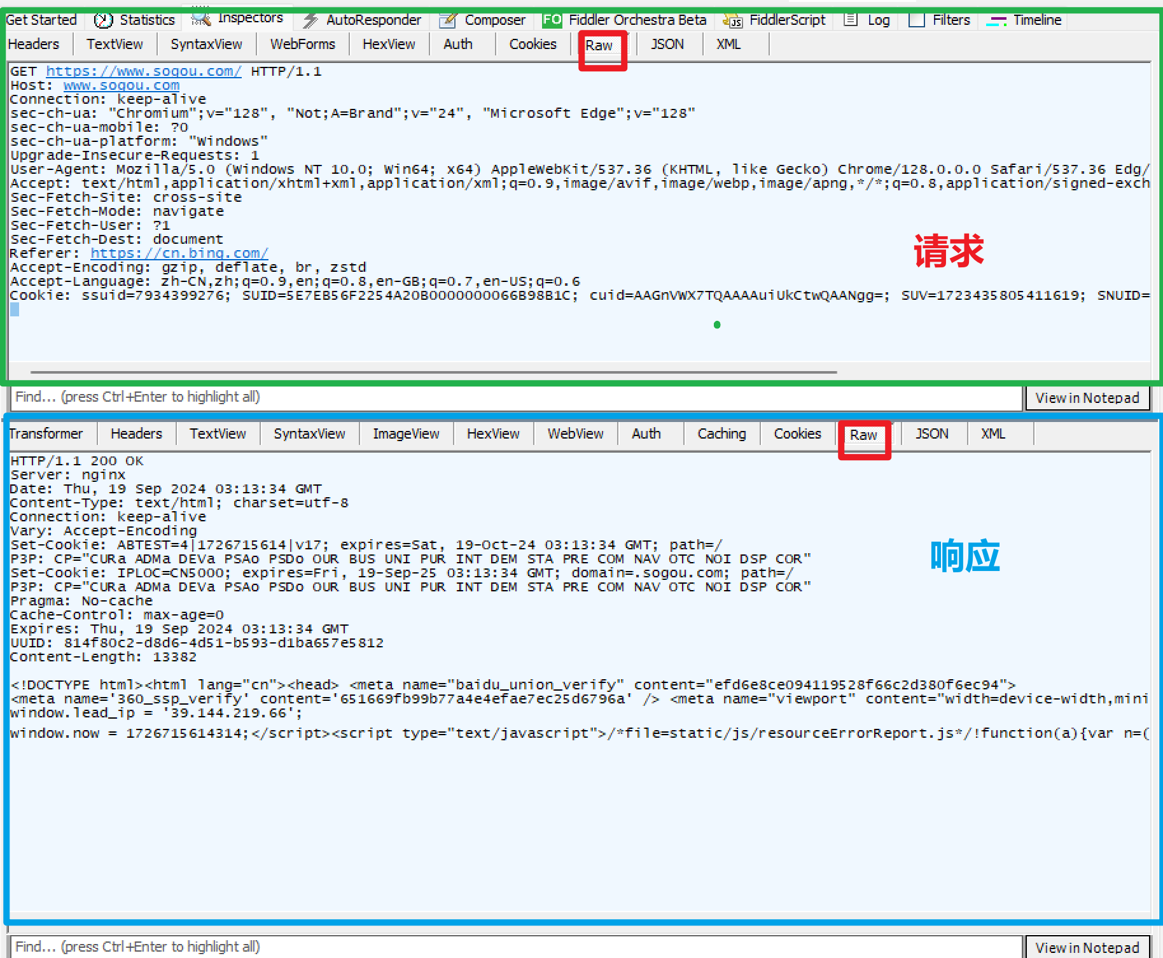The image size is (1163, 958).
Task: Click the 'Pragma: No-cache' line
Action: pos(81,601)
